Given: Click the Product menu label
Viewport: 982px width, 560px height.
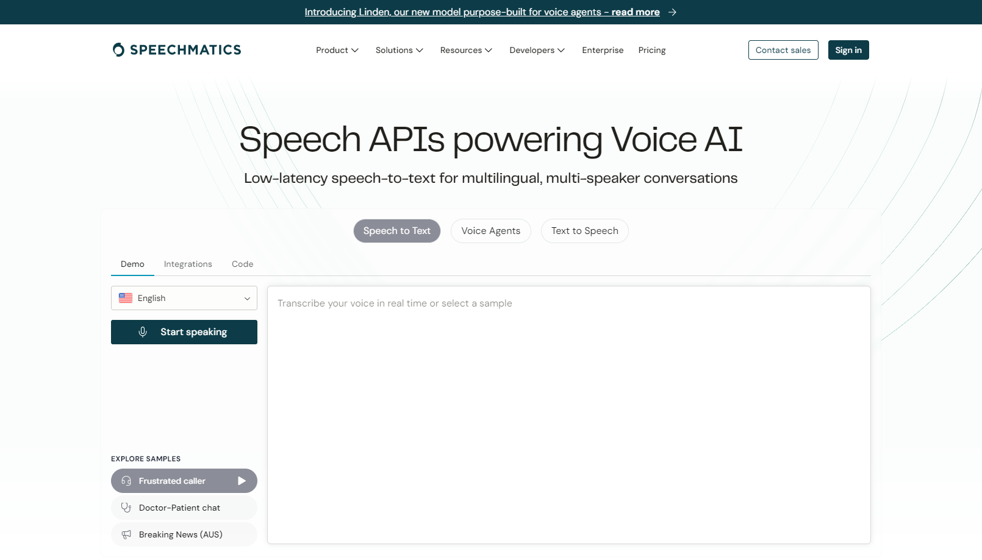Looking at the screenshot, I should (332, 50).
